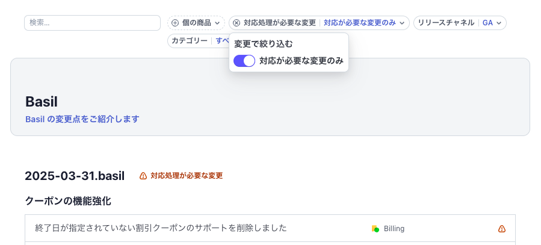The image size is (541, 245).
Task: Toggle the 対応が必要な変更のみ switch off
Action: 244,61
